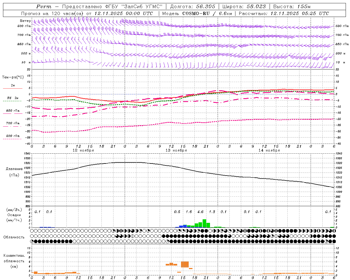
Task: Click the dash-dot "700 гПа" temperature legend line
Action: pos(13,126)
